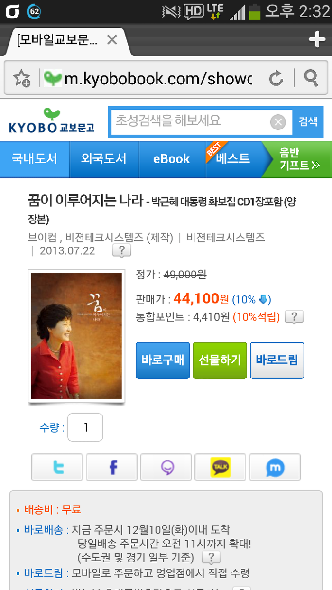Share via the purple smiley messenger icon

[166, 468]
